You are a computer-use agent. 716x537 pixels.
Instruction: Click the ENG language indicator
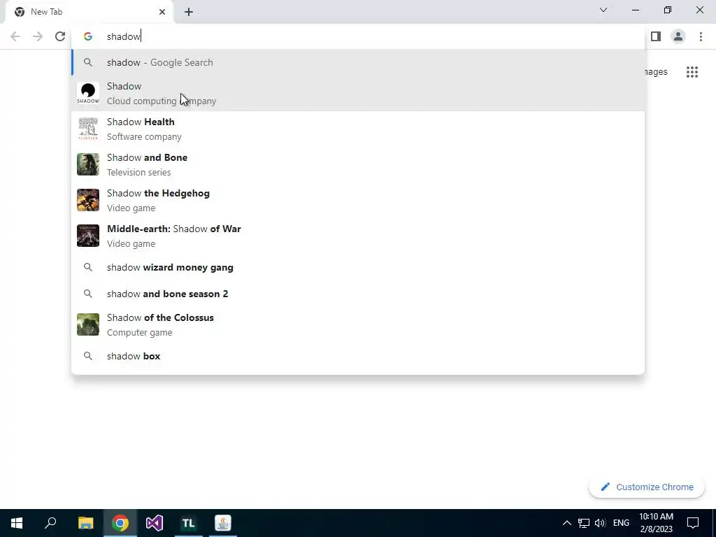[621, 523]
